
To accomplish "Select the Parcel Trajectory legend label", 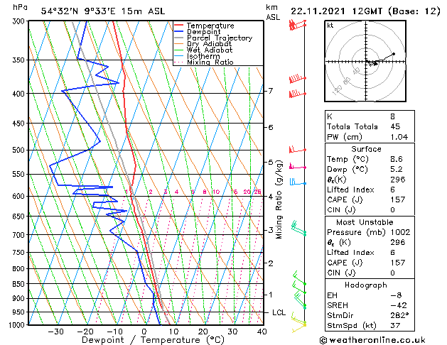I will click(220, 38).
